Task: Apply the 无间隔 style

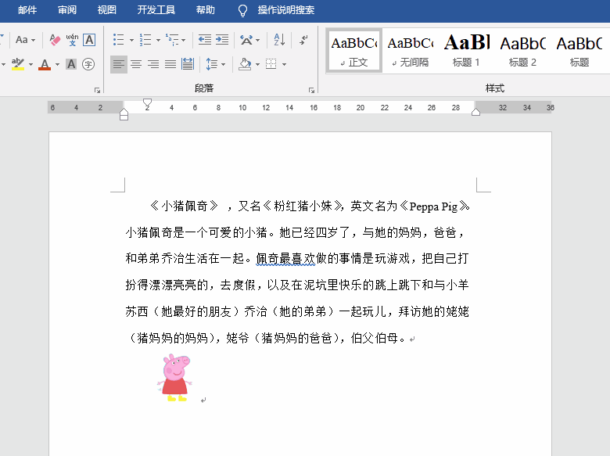Action: (410, 51)
